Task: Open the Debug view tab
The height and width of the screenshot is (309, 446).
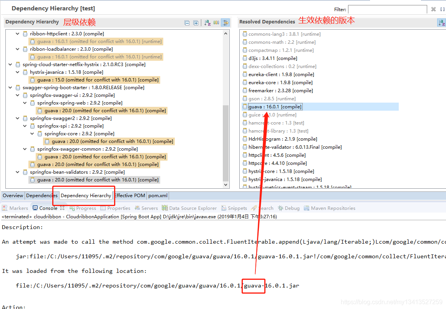Action: [289, 208]
